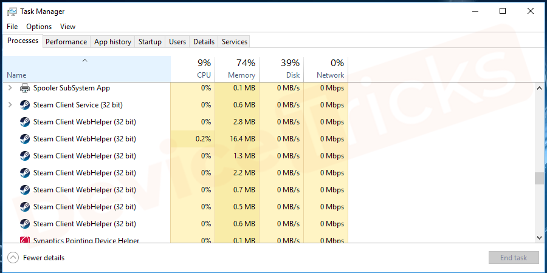The height and width of the screenshot is (273, 547).
Task: Sort processes by the Memory column
Action: click(237, 69)
